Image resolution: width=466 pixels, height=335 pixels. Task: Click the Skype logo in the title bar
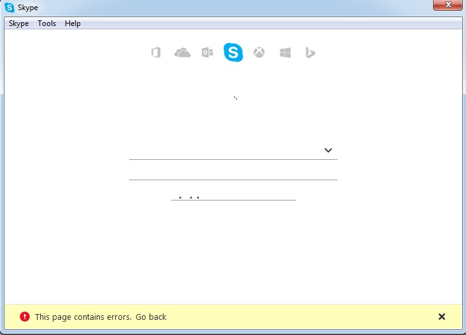click(x=10, y=8)
